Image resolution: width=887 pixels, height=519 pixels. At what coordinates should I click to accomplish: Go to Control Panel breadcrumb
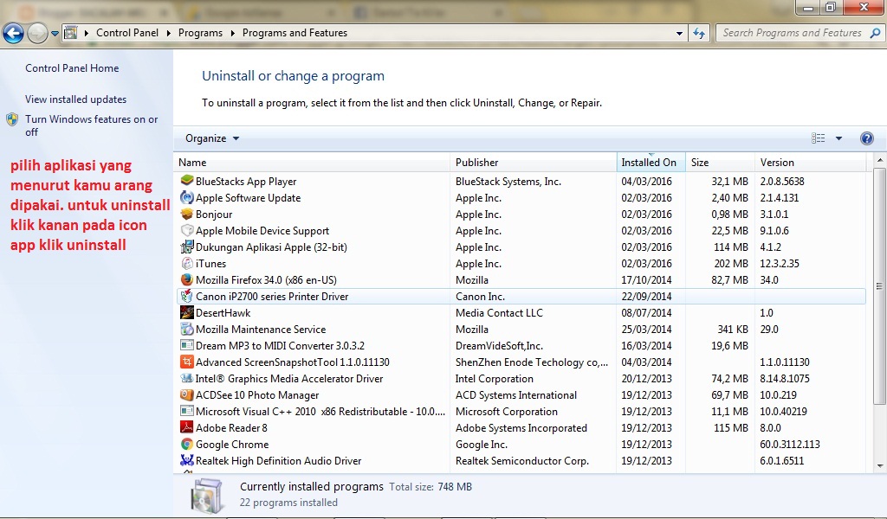pos(127,33)
